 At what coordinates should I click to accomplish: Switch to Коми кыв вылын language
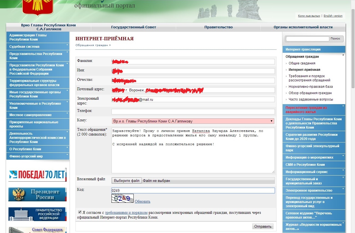click(x=309, y=16)
